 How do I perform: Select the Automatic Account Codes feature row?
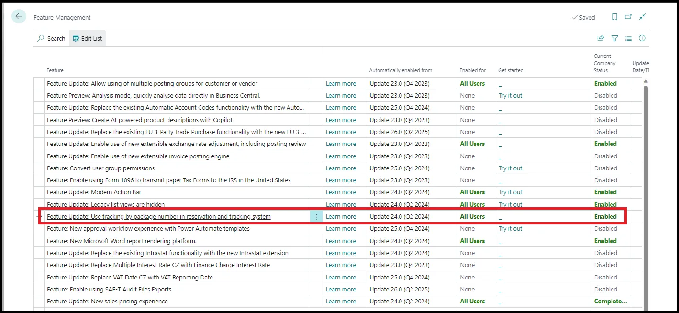click(x=176, y=108)
